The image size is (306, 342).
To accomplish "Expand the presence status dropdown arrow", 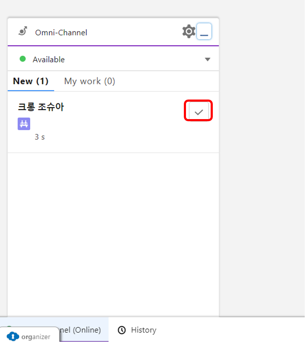I will (207, 60).
